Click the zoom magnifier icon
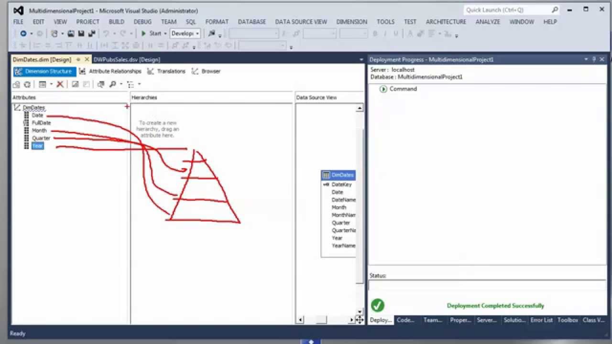Viewport: 612px width, 344px height. 112,85
